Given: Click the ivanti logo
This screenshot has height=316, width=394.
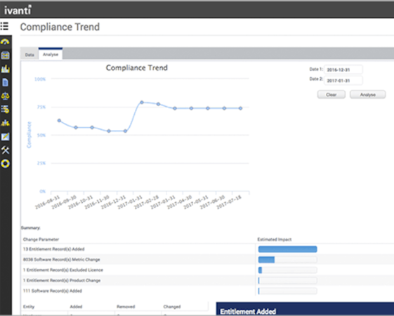Looking at the screenshot, I should click(18, 10).
